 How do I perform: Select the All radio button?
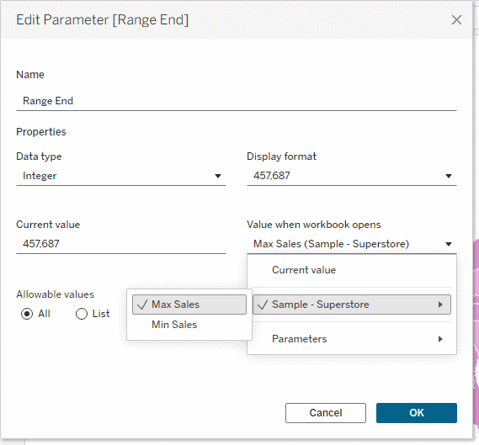tap(27, 314)
